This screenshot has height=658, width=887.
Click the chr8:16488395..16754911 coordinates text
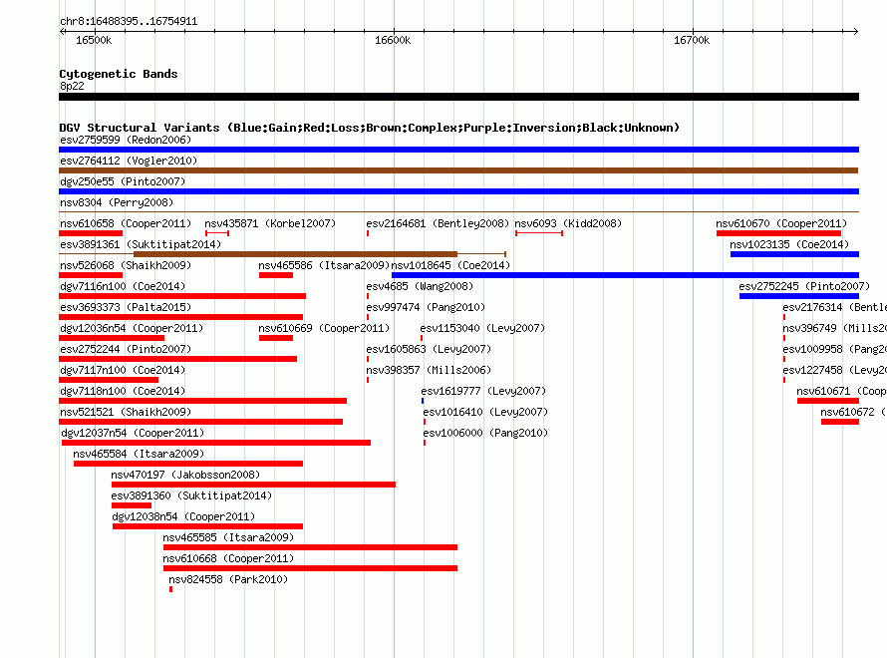(129, 22)
